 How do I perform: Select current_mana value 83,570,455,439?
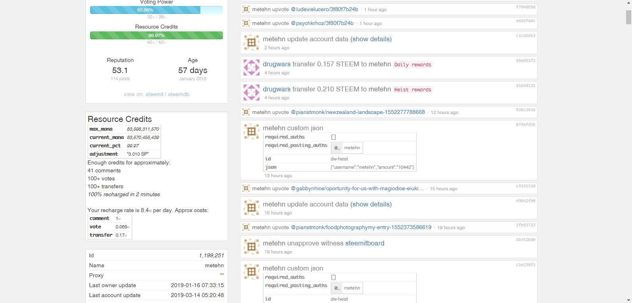[x=143, y=137]
